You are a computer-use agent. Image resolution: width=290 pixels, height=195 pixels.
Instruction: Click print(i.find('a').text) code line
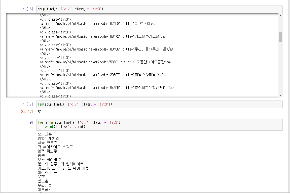65,127
